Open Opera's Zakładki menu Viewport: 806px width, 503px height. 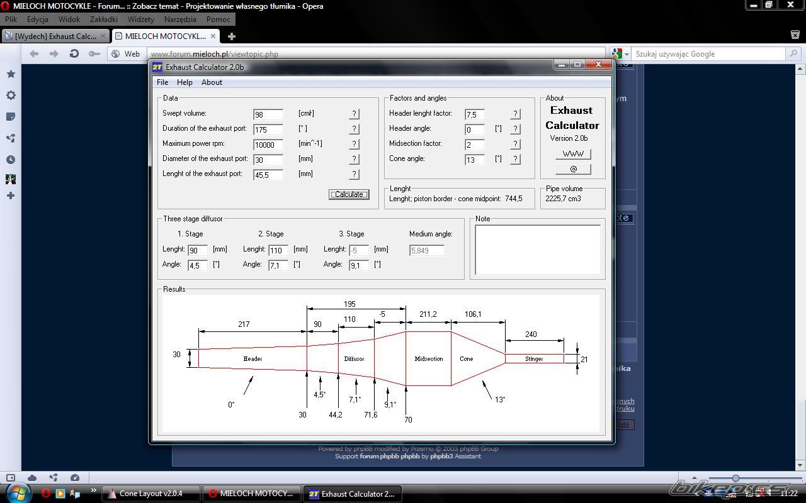pos(104,19)
